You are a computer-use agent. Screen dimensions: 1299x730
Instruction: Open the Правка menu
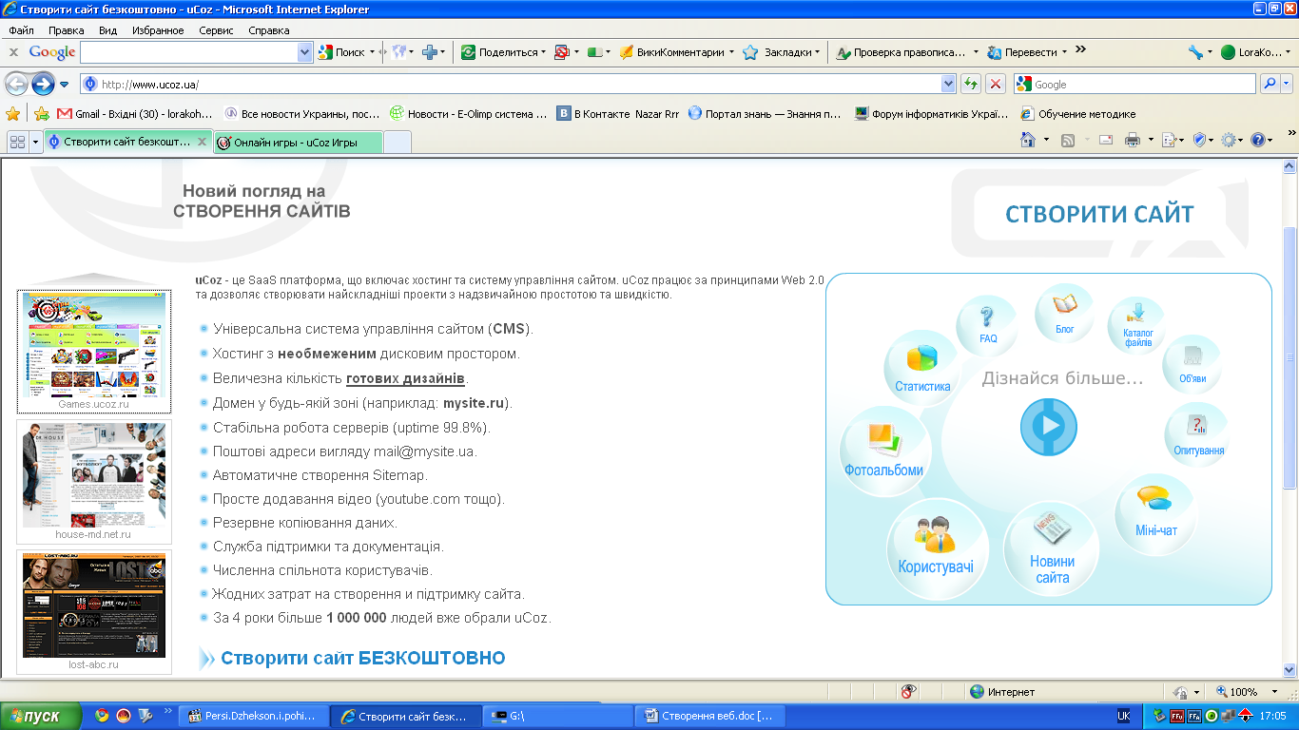coord(67,30)
